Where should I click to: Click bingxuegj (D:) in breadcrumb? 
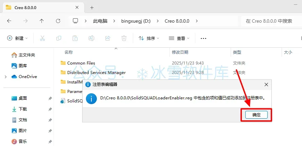136,21
